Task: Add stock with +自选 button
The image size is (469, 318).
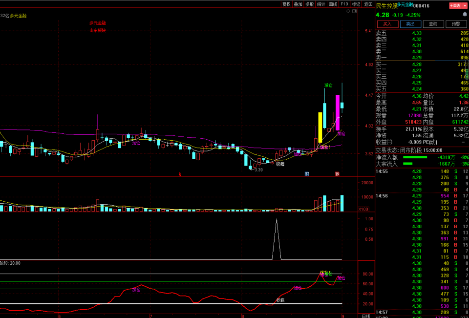Action: [455, 5]
